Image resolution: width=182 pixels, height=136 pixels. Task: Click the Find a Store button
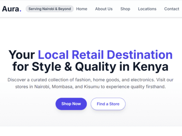pyautogui.click(x=108, y=104)
